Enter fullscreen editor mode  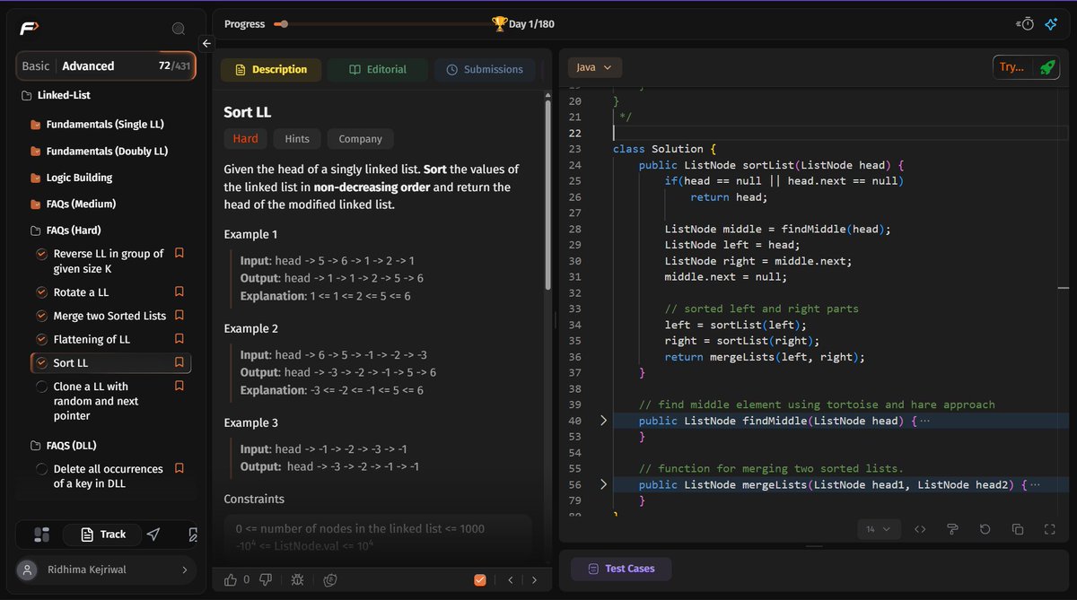(x=1049, y=529)
